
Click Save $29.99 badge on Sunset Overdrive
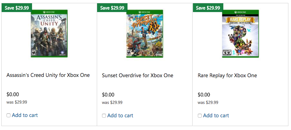(x=112, y=8)
